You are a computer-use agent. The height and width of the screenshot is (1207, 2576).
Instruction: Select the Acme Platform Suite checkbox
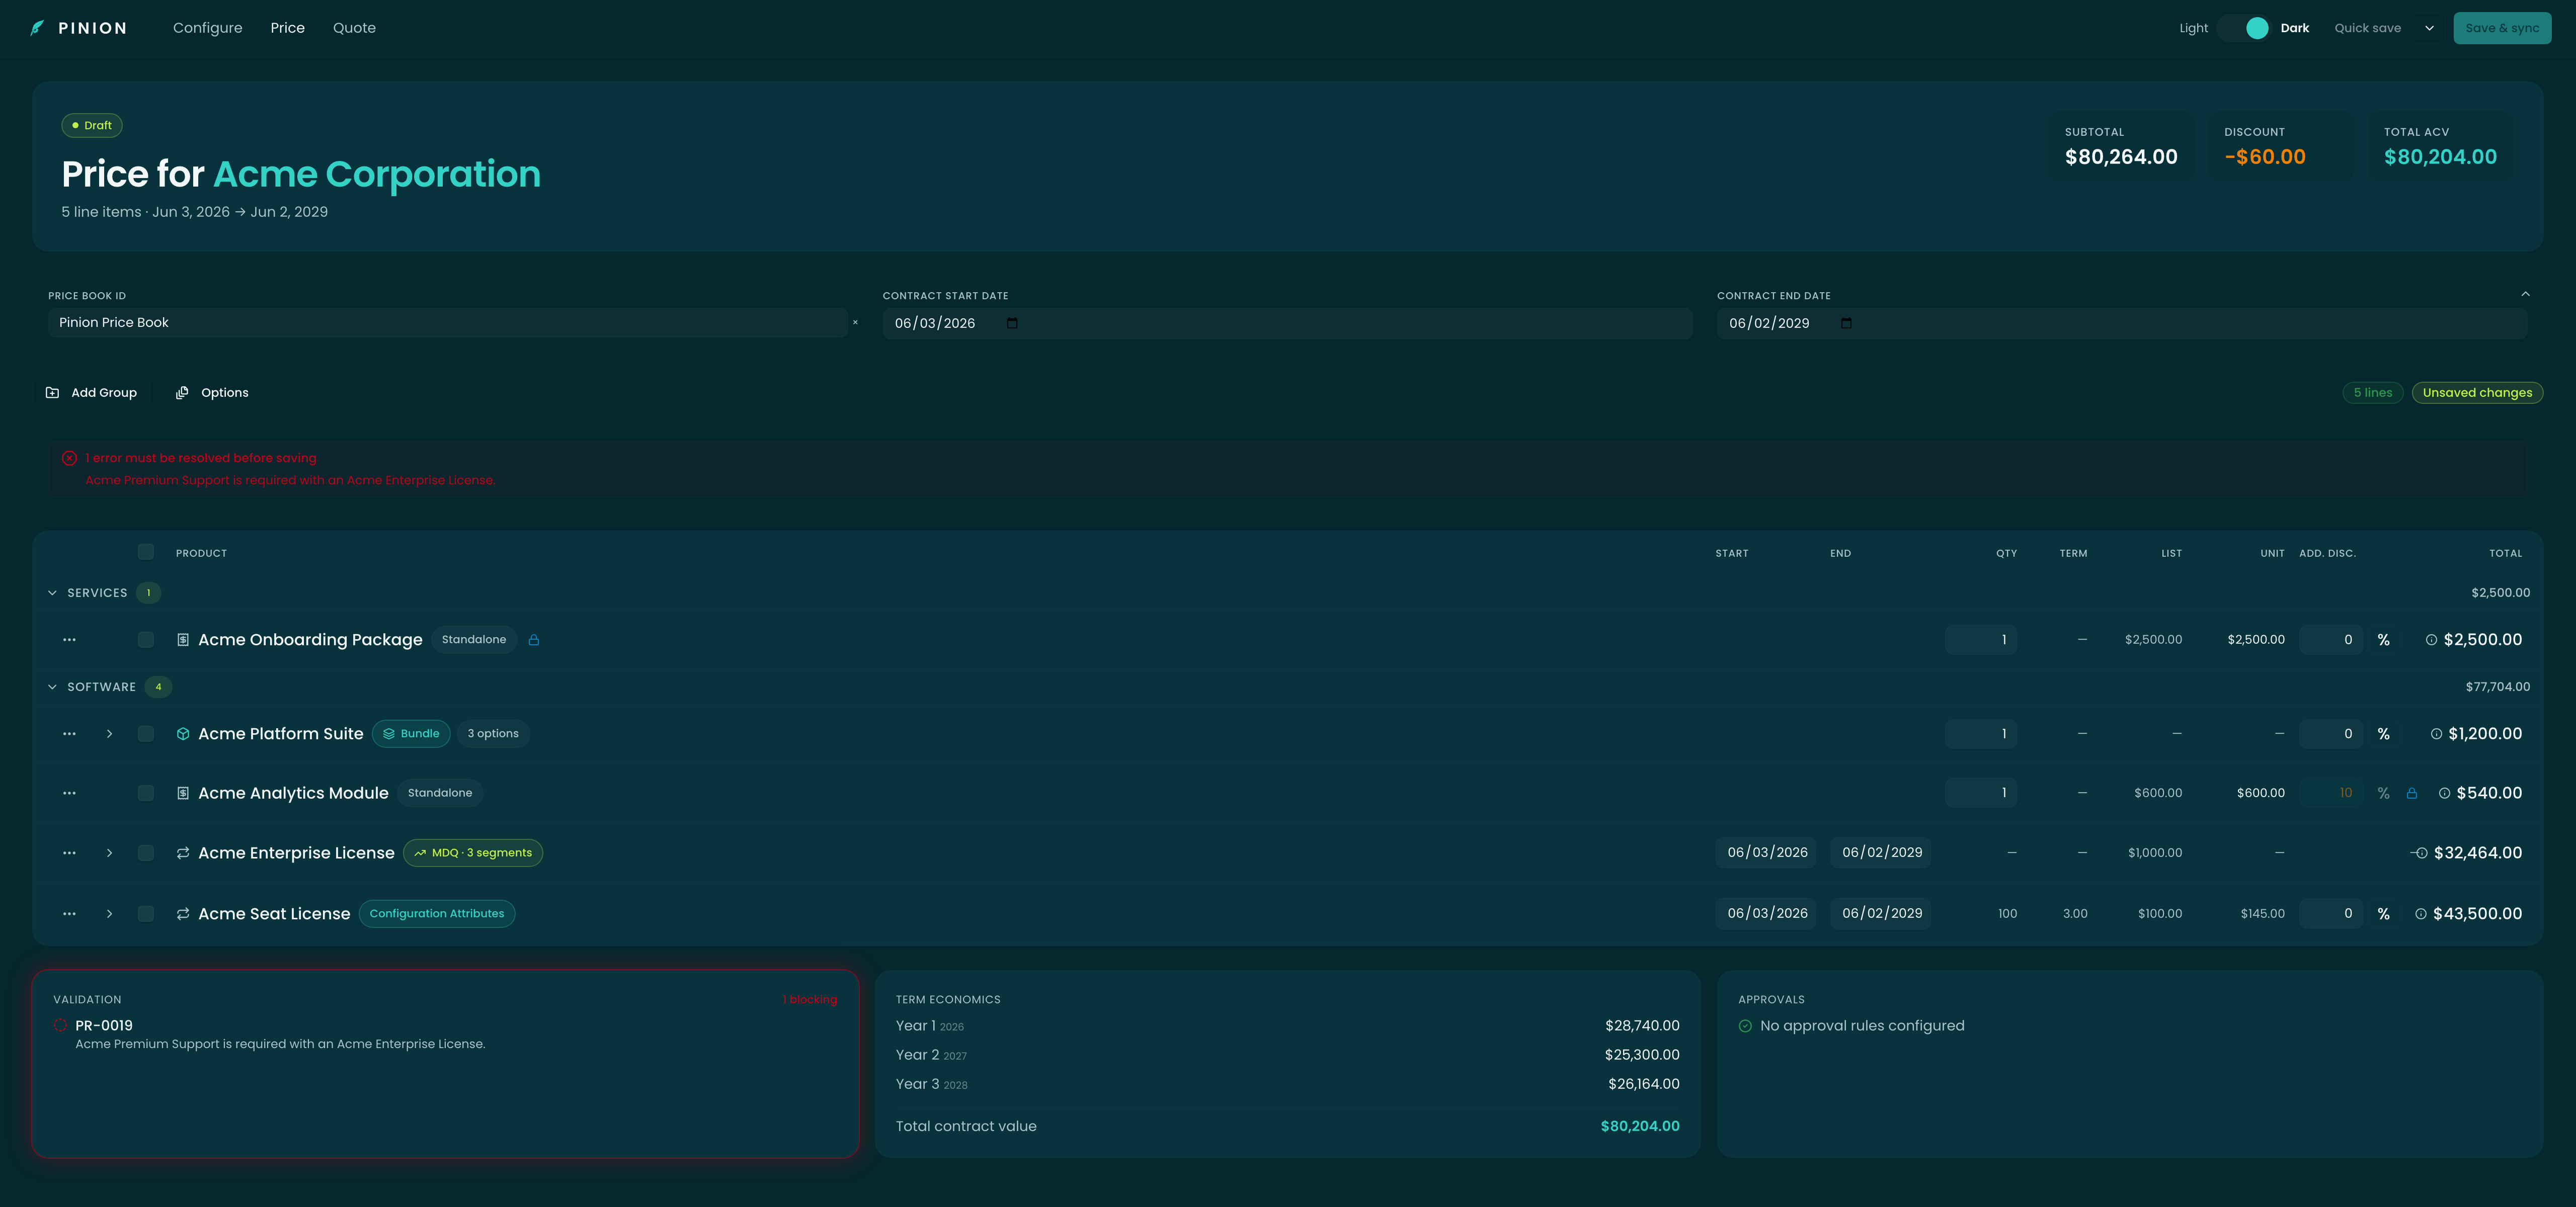(x=146, y=733)
